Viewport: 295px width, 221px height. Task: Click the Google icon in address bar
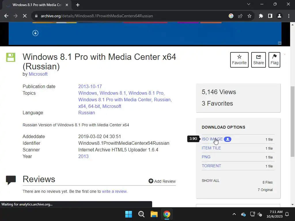pos(231,16)
